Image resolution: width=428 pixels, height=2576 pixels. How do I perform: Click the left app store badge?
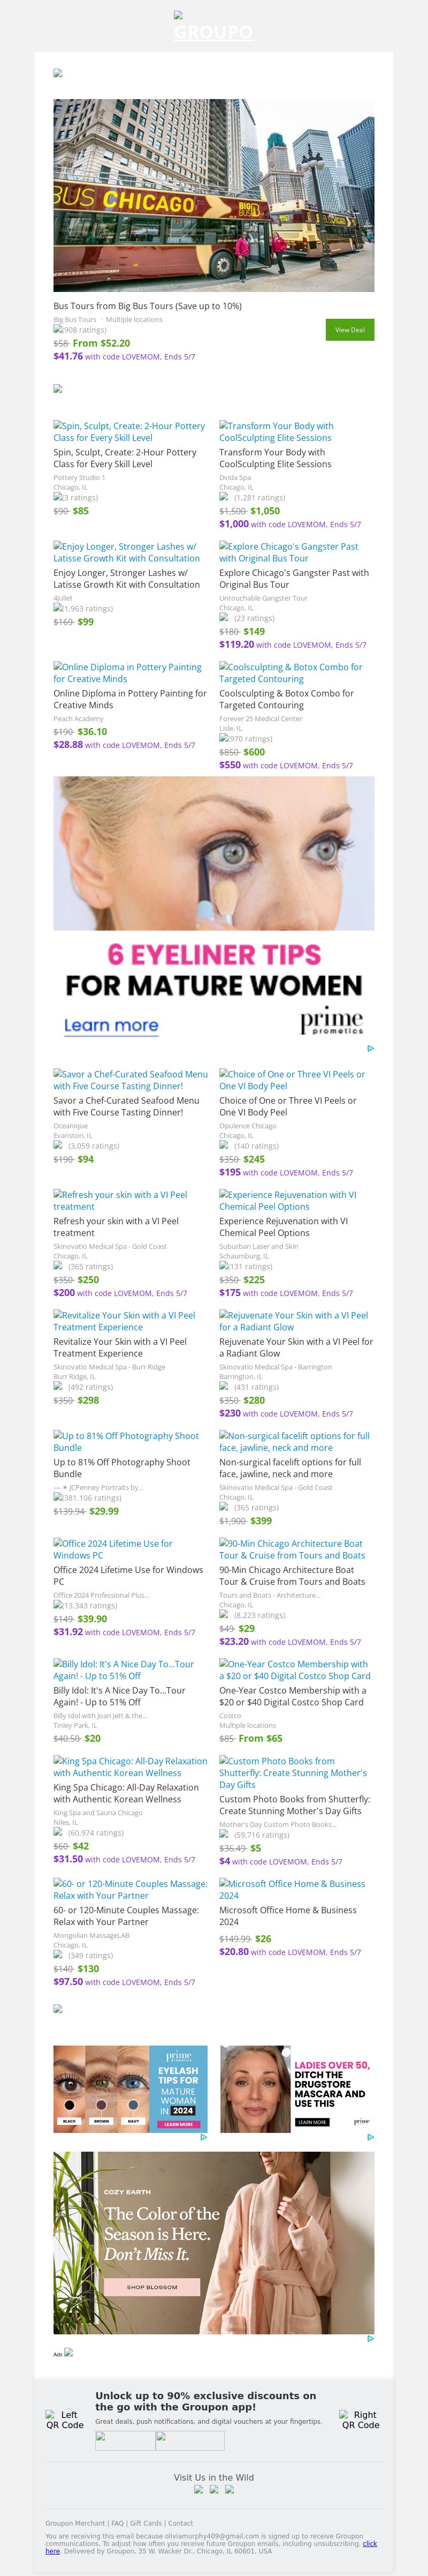click(x=125, y=2439)
